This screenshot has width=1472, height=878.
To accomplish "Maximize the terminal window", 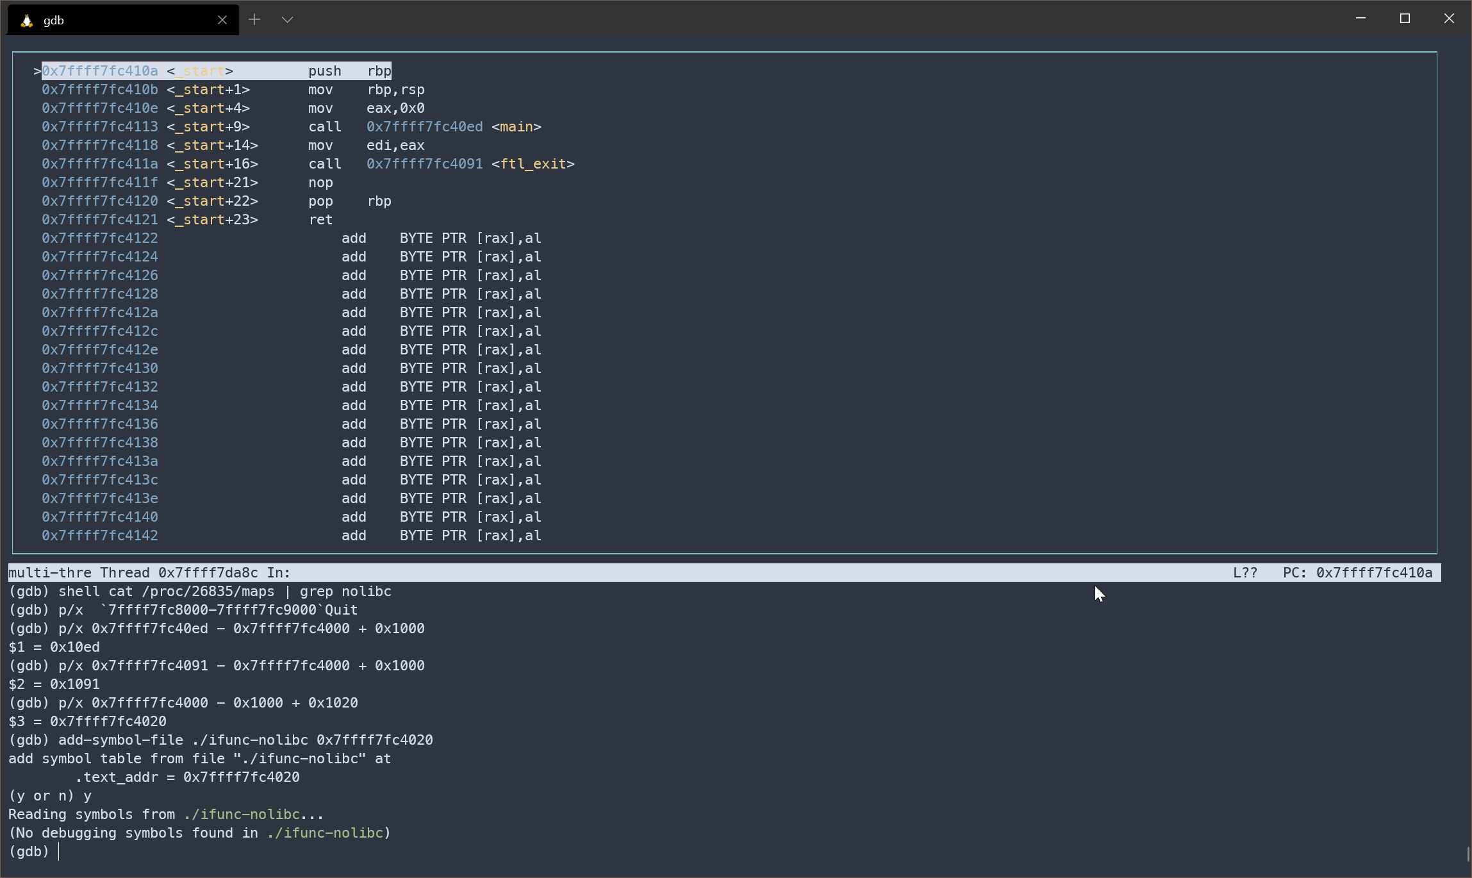I will (1405, 19).
